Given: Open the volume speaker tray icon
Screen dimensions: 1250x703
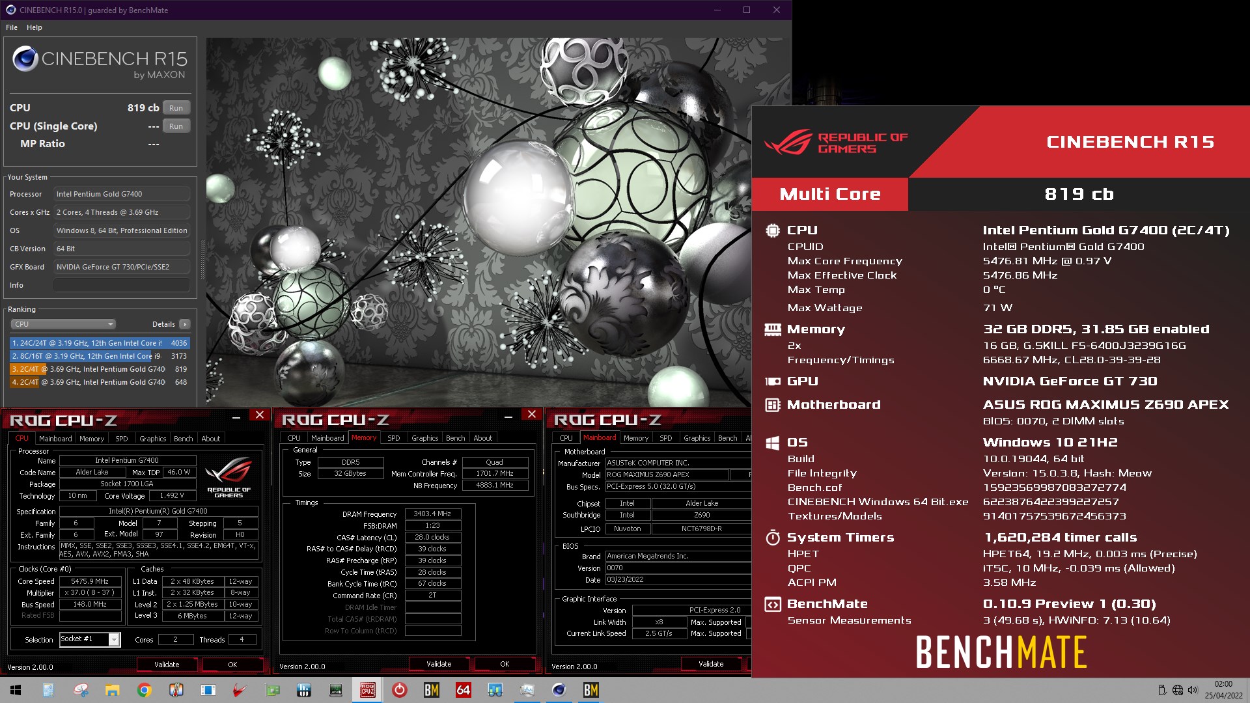Looking at the screenshot, I should pyautogui.click(x=1193, y=690).
